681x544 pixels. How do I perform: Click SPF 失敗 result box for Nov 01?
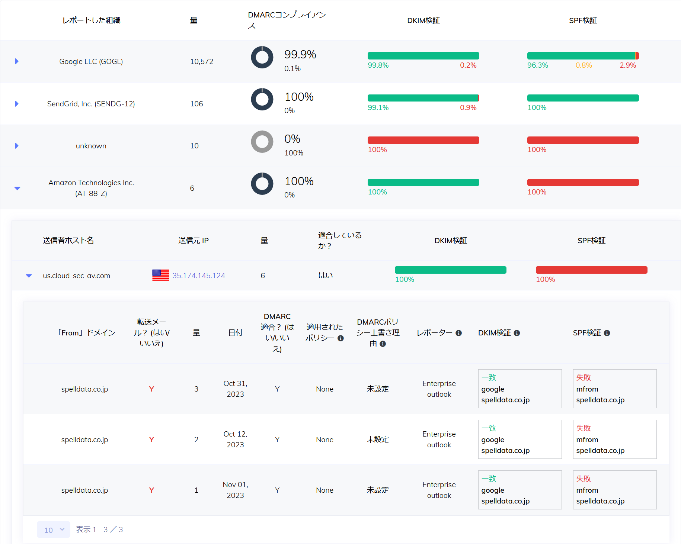[x=615, y=490]
